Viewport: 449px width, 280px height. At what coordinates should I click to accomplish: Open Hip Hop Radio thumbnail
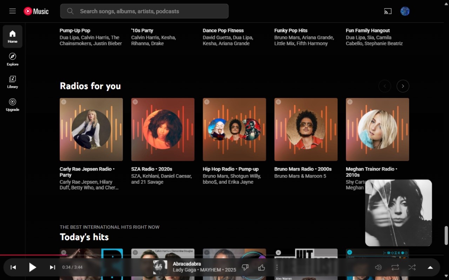[234, 129]
